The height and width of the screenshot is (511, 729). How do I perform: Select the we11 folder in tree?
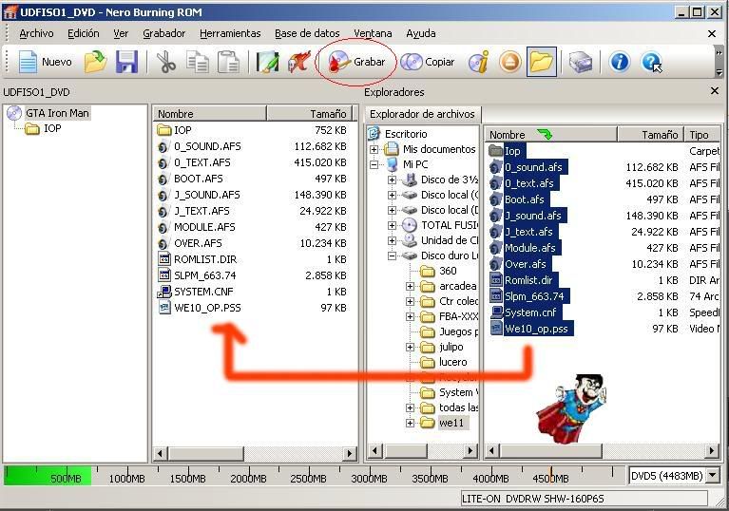[451, 423]
